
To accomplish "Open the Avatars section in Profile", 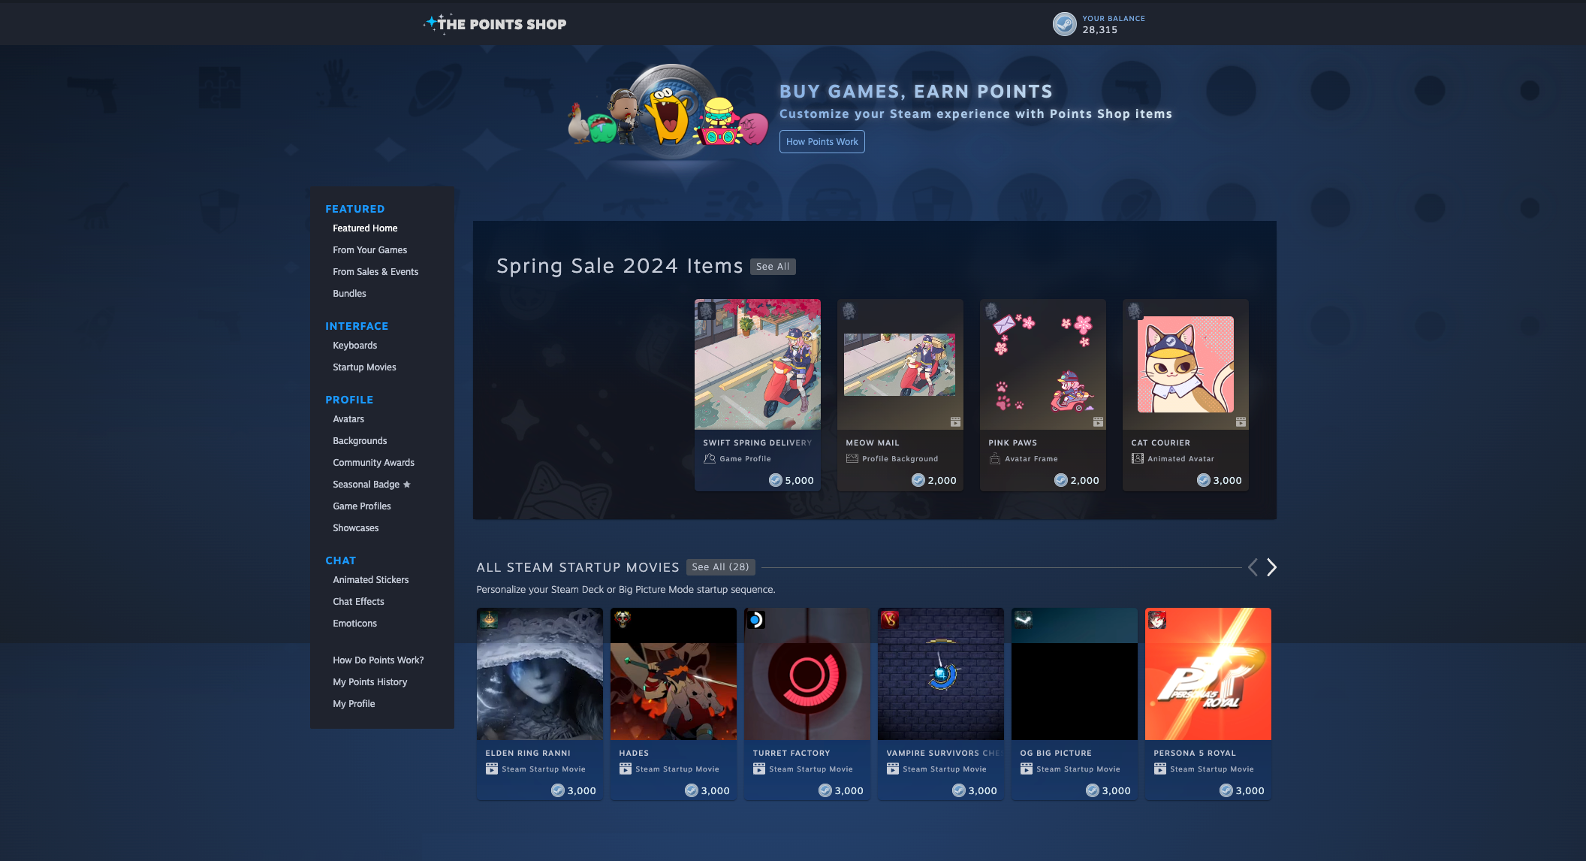I will (x=348, y=418).
